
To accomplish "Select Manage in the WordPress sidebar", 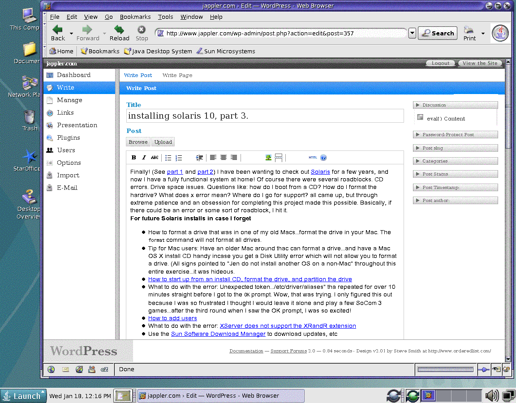I will click(69, 100).
